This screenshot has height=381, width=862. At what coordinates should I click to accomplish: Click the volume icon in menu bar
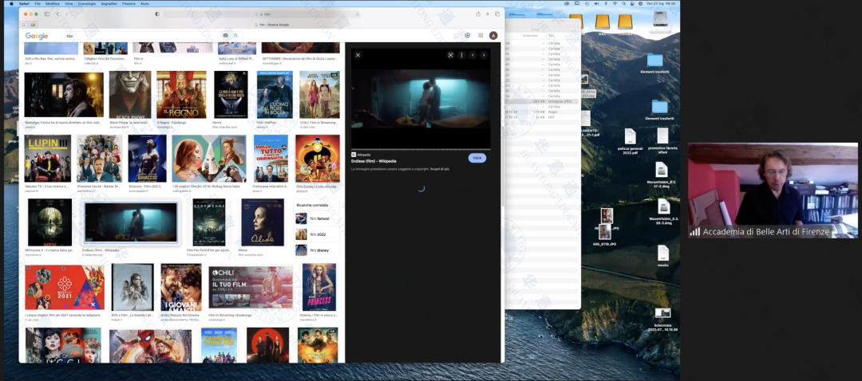598,3
